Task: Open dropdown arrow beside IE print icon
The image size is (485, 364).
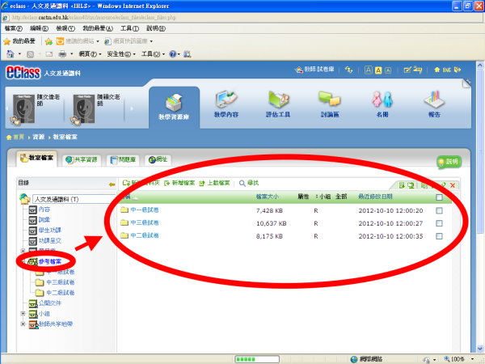Action: click(72, 54)
